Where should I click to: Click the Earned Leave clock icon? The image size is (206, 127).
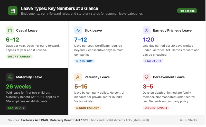coord(146,30)
